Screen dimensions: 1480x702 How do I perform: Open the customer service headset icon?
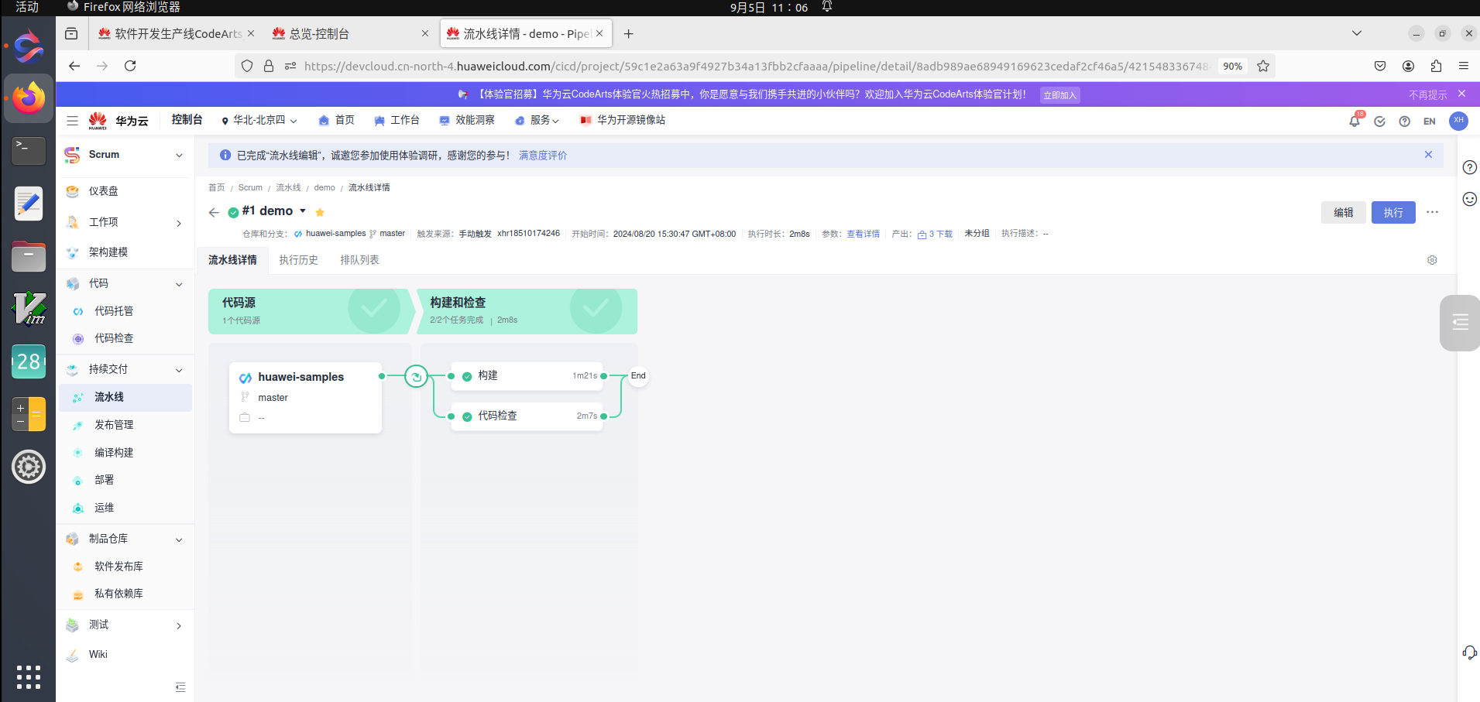pos(1469,652)
